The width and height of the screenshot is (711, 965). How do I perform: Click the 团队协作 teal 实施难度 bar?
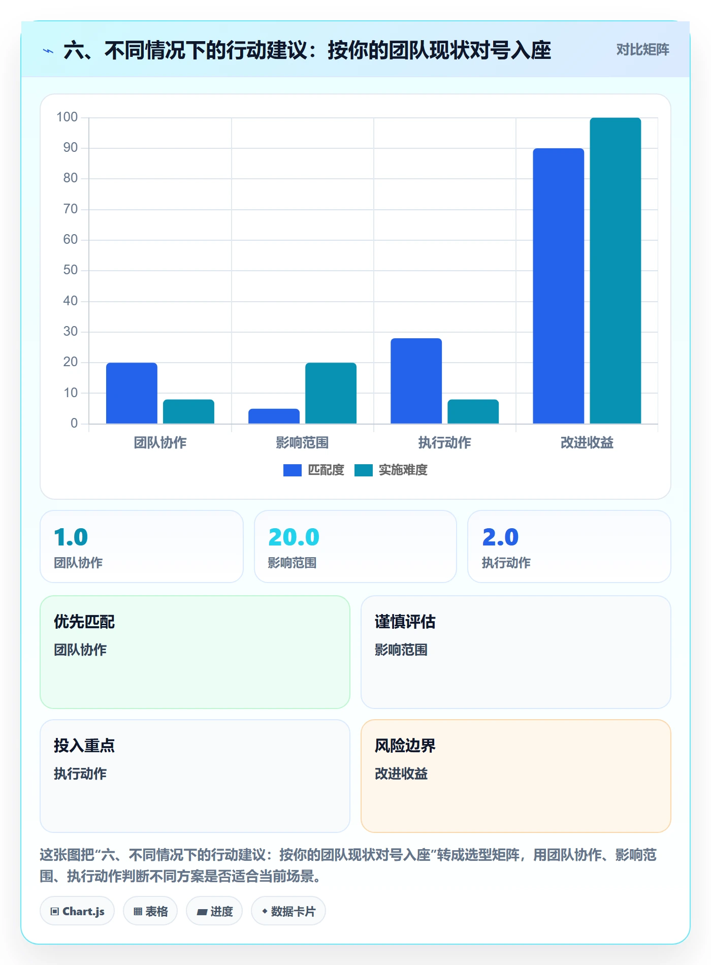(188, 411)
